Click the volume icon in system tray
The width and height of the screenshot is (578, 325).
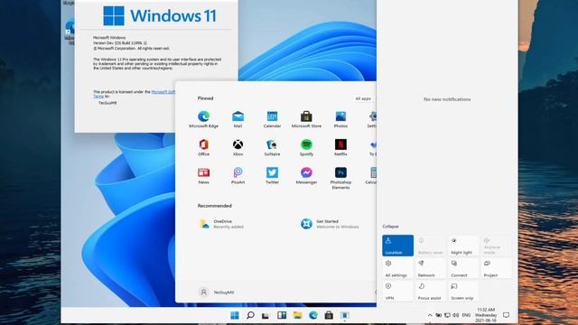point(455,315)
